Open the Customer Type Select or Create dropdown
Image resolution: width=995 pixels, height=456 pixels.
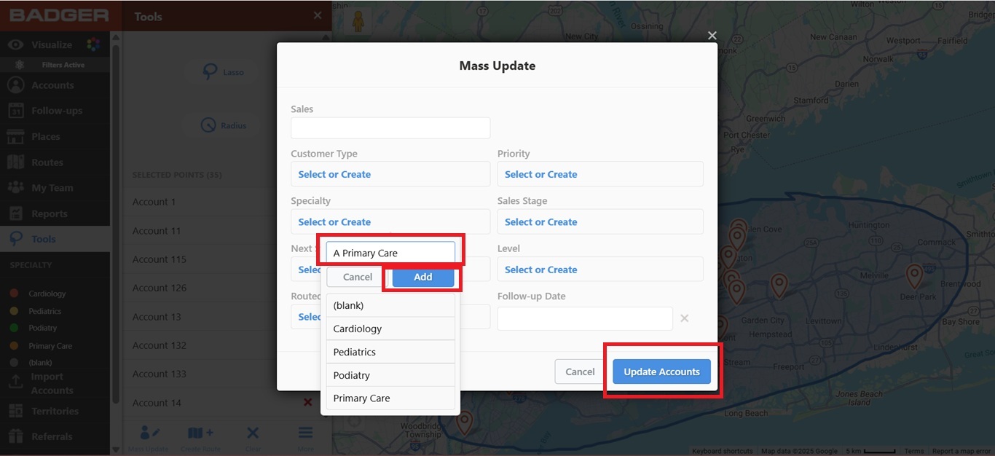[390, 174]
